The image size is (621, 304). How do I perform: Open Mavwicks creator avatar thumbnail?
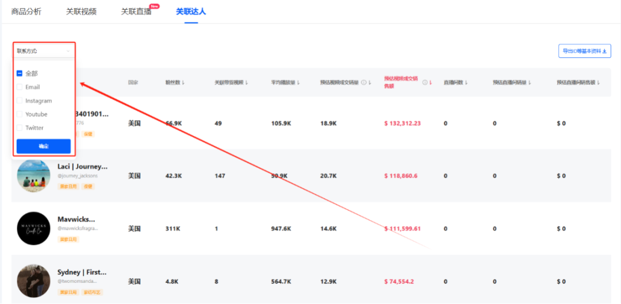[x=34, y=228]
